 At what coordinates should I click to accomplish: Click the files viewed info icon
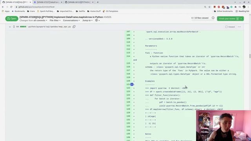(x=213, y=18)
